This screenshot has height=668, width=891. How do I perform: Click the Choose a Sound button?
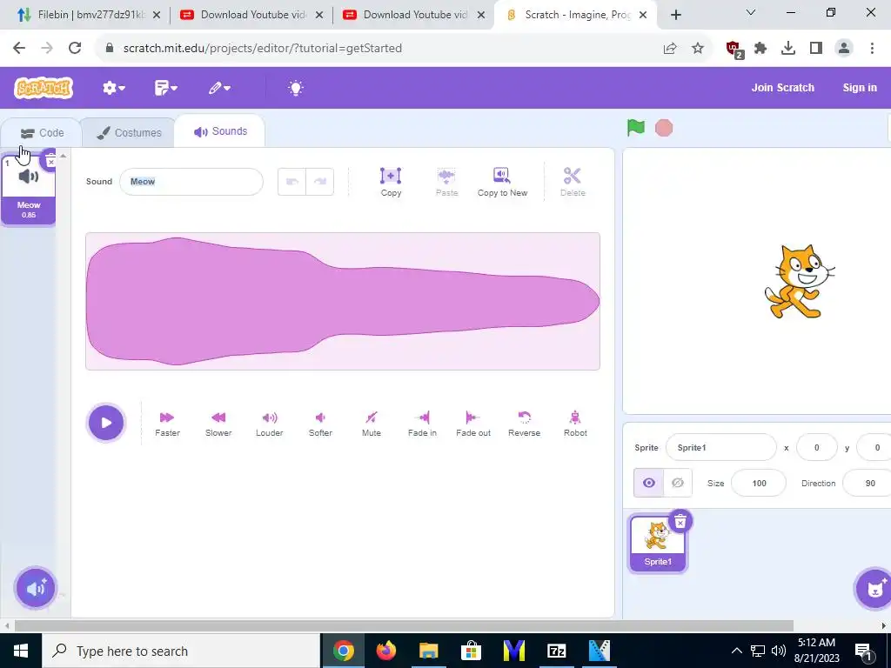(35, 588)
